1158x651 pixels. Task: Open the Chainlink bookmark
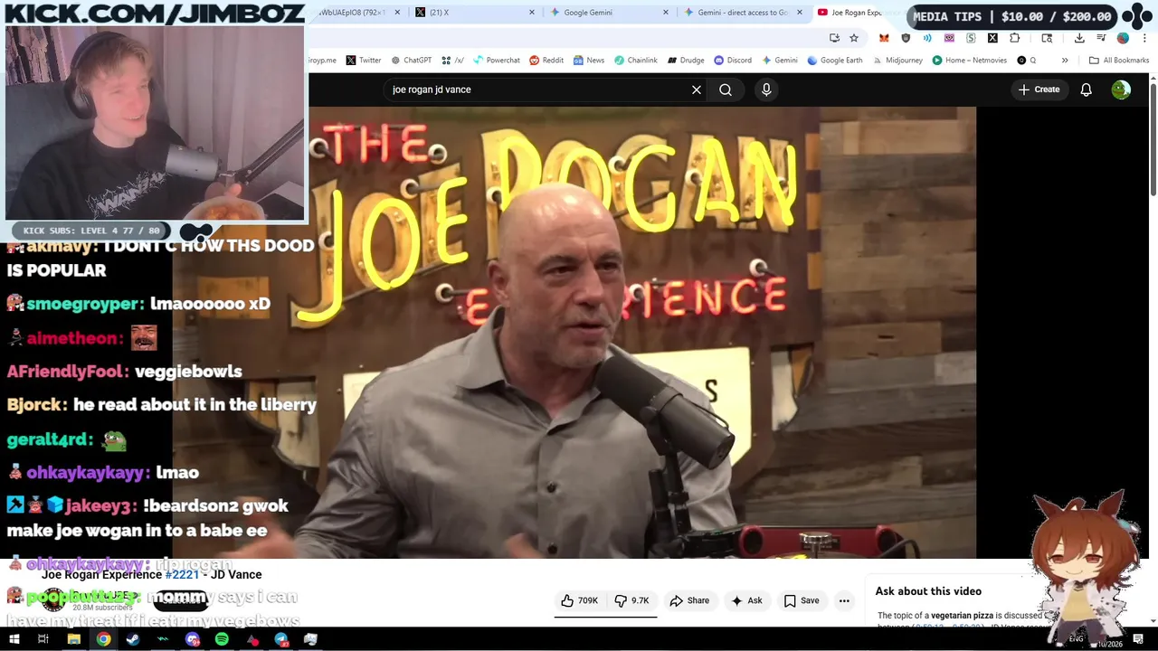tap(635, 61)
